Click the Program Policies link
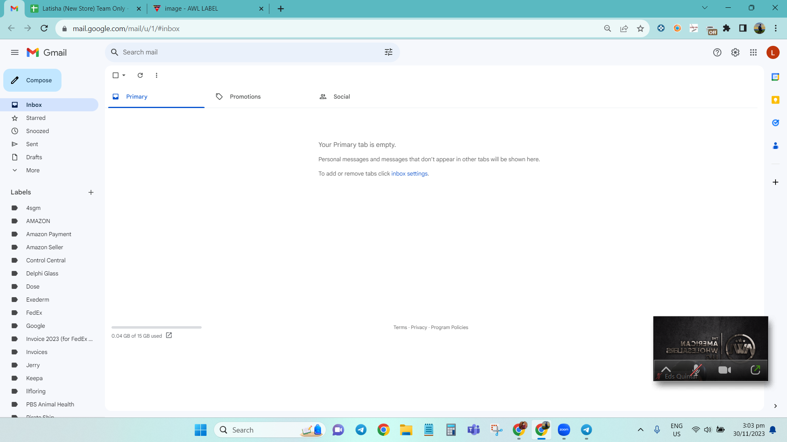The width and height of the screenshot is (787, 442). coord(449,327)
